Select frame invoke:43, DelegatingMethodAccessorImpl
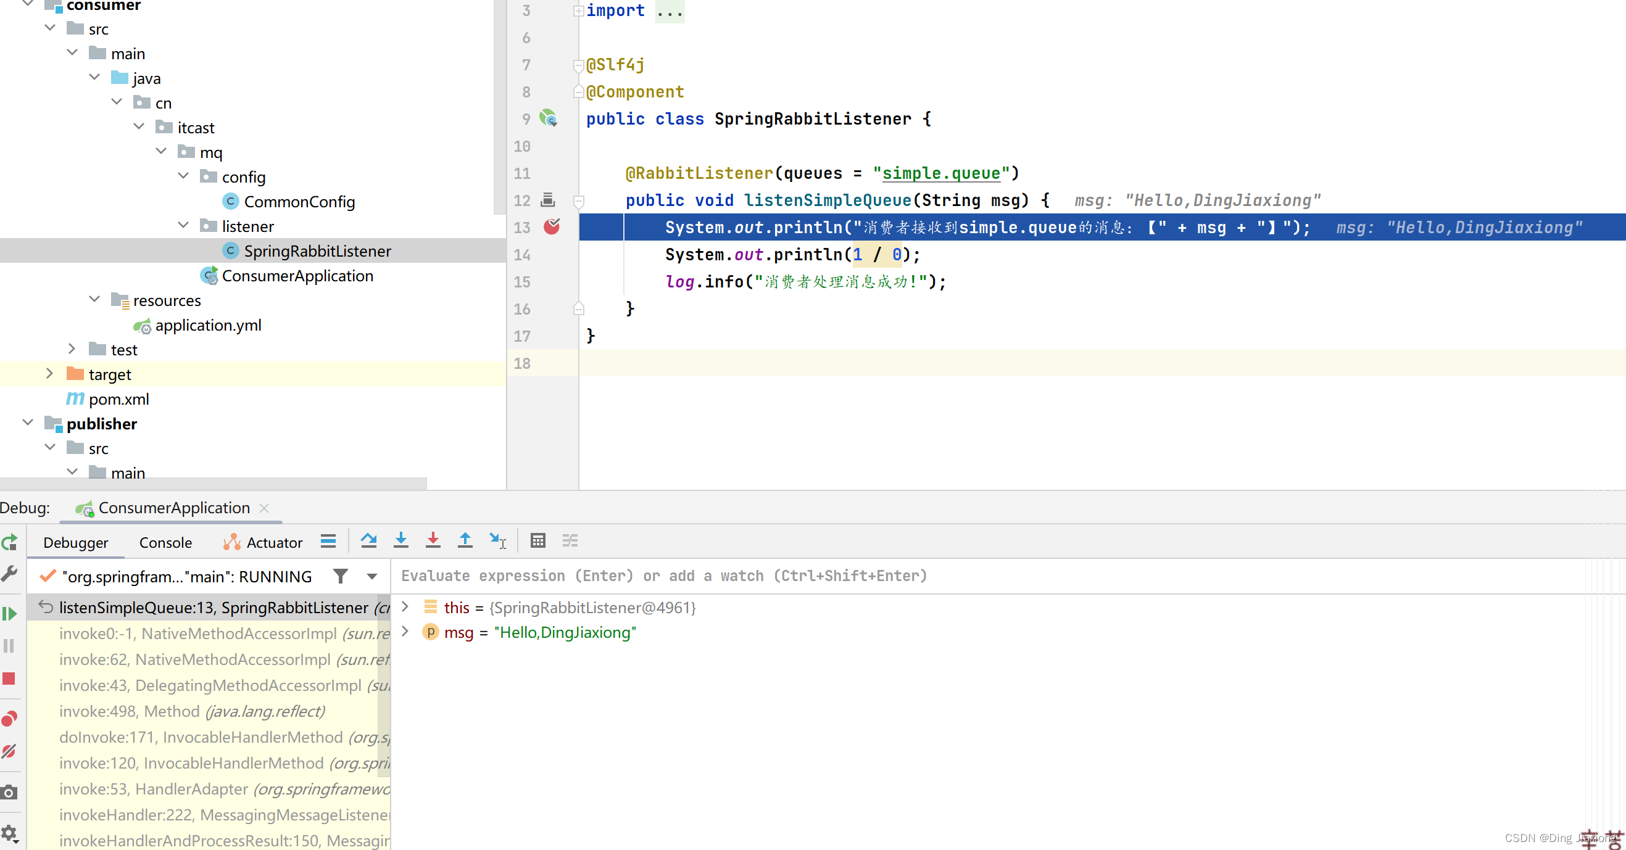This screenshot has width=1626, height=850. (209, 685)
